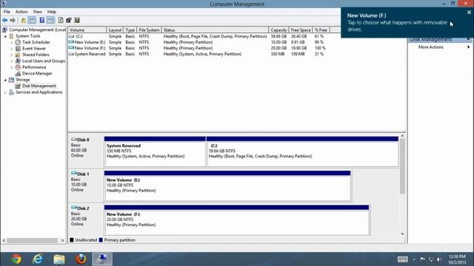Sort by the Volume column header

[87, 30]
